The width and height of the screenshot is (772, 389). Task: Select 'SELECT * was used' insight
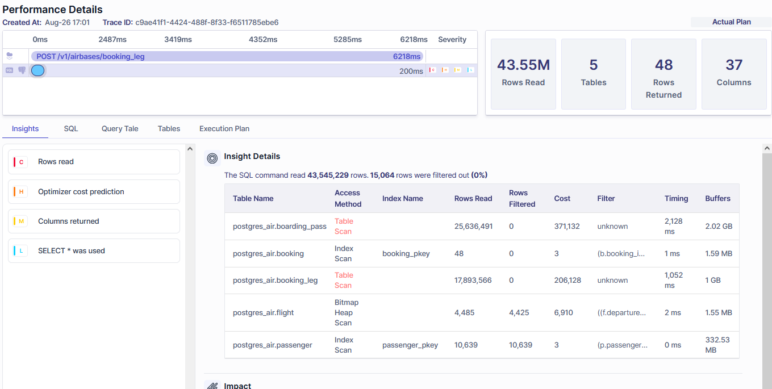[94, 251]
